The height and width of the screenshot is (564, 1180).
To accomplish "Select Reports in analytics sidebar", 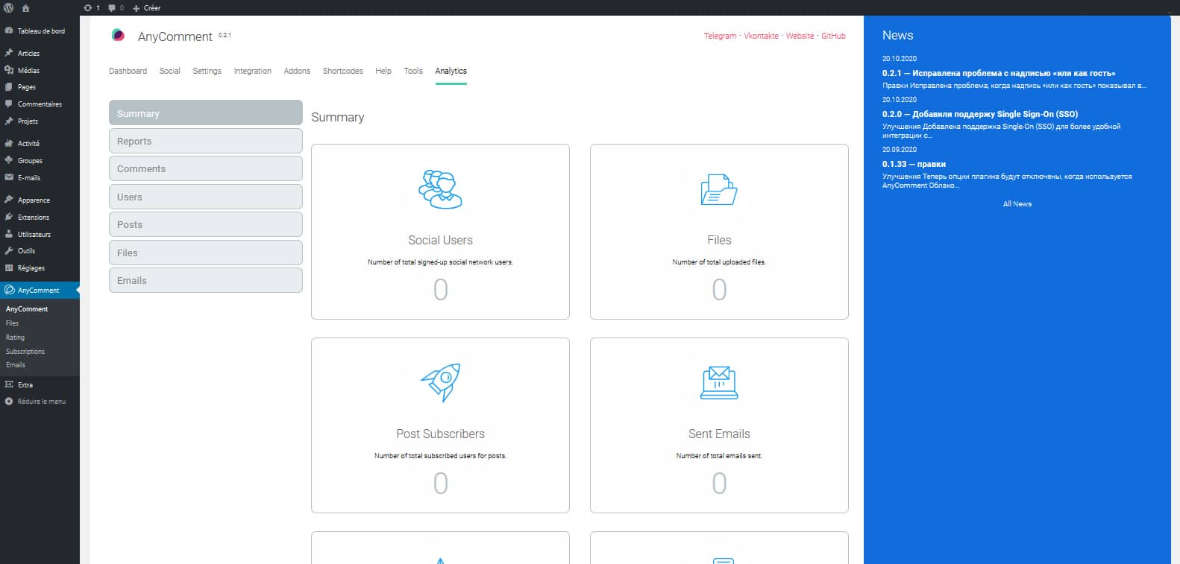I will pos(205,141).
